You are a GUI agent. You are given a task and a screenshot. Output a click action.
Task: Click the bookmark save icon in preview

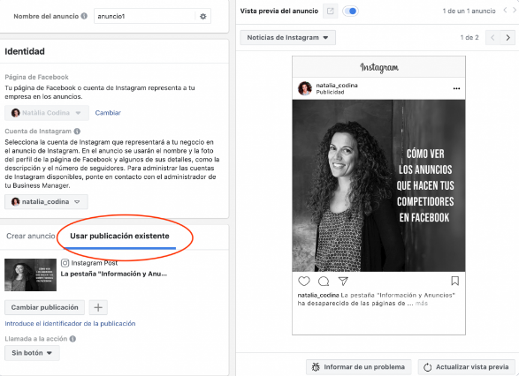[x=455, y=281]
